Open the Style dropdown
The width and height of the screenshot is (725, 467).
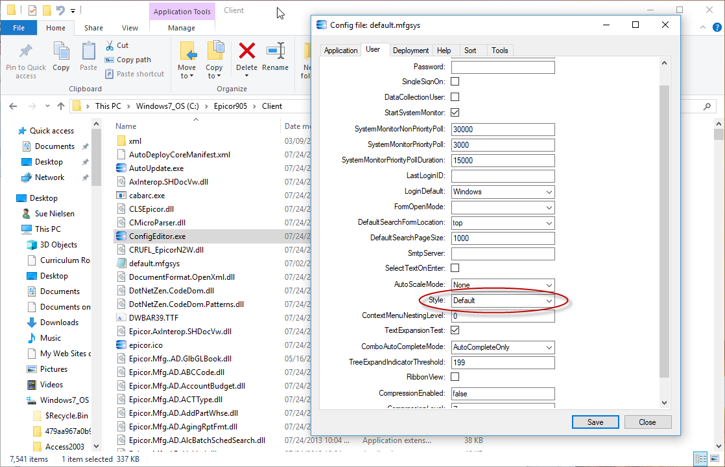point(549,301)
